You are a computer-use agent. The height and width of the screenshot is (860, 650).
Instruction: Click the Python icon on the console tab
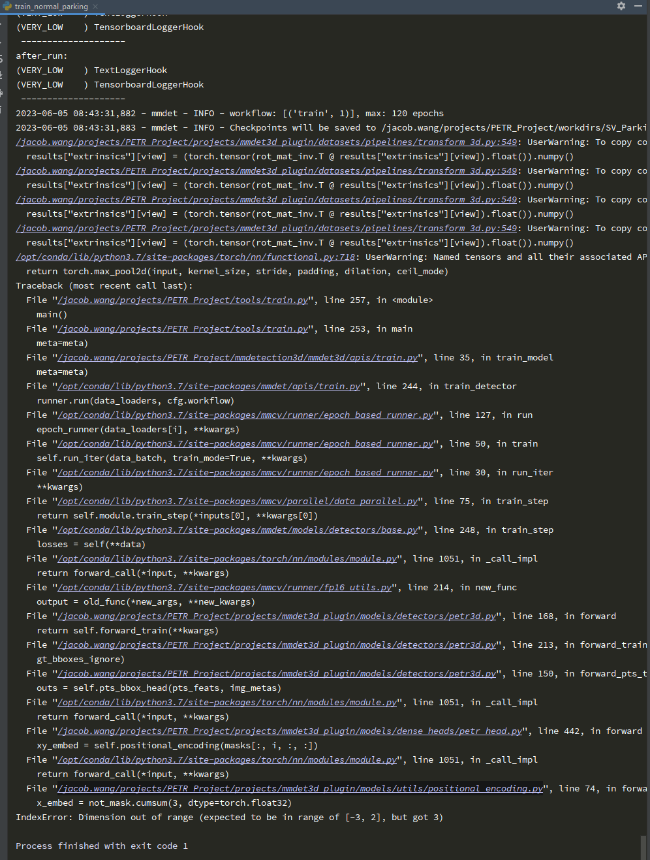pyautogui.click(x=7, y=6)
